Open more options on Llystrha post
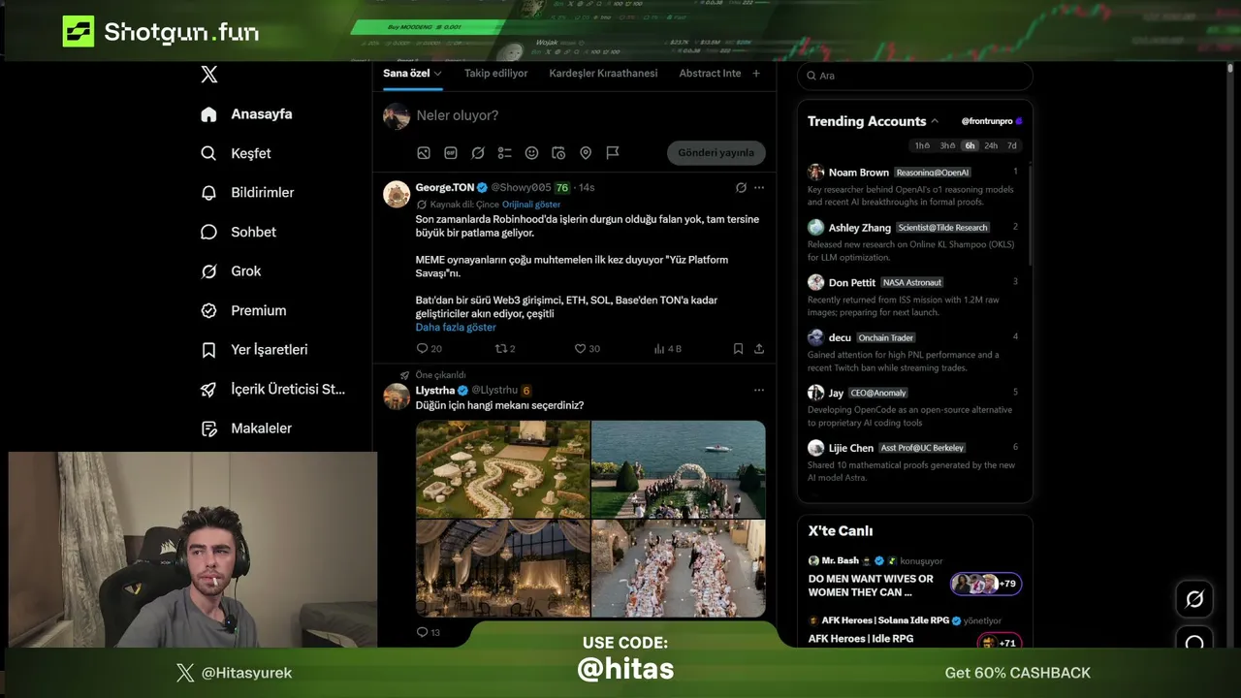Image resolution: width=1241 pixels, height=698 pixels. point(759,390)
